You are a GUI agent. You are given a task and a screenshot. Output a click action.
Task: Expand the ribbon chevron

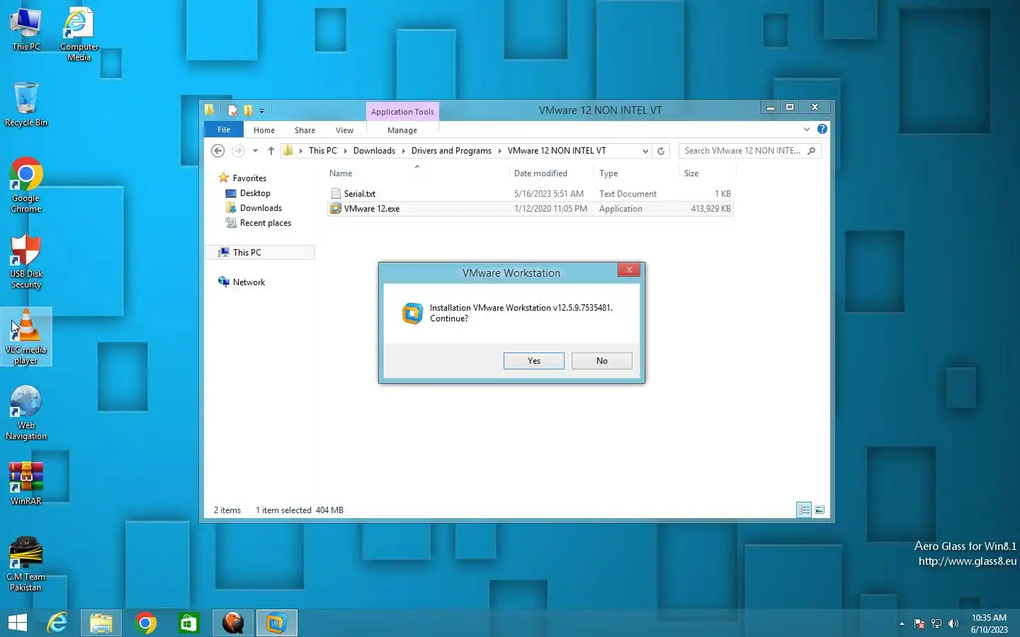(806, 129)
